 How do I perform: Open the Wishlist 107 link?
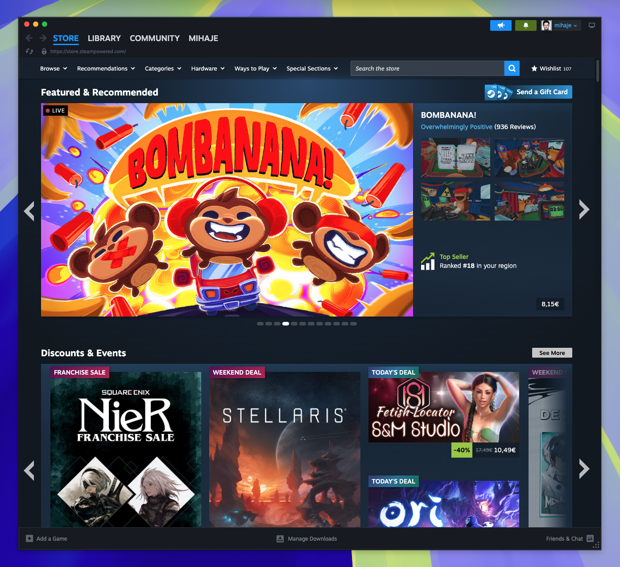[x=551, y=68]
